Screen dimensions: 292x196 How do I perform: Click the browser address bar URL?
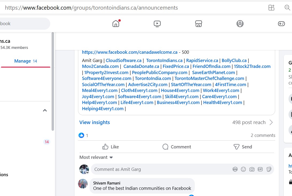[91, 8]
